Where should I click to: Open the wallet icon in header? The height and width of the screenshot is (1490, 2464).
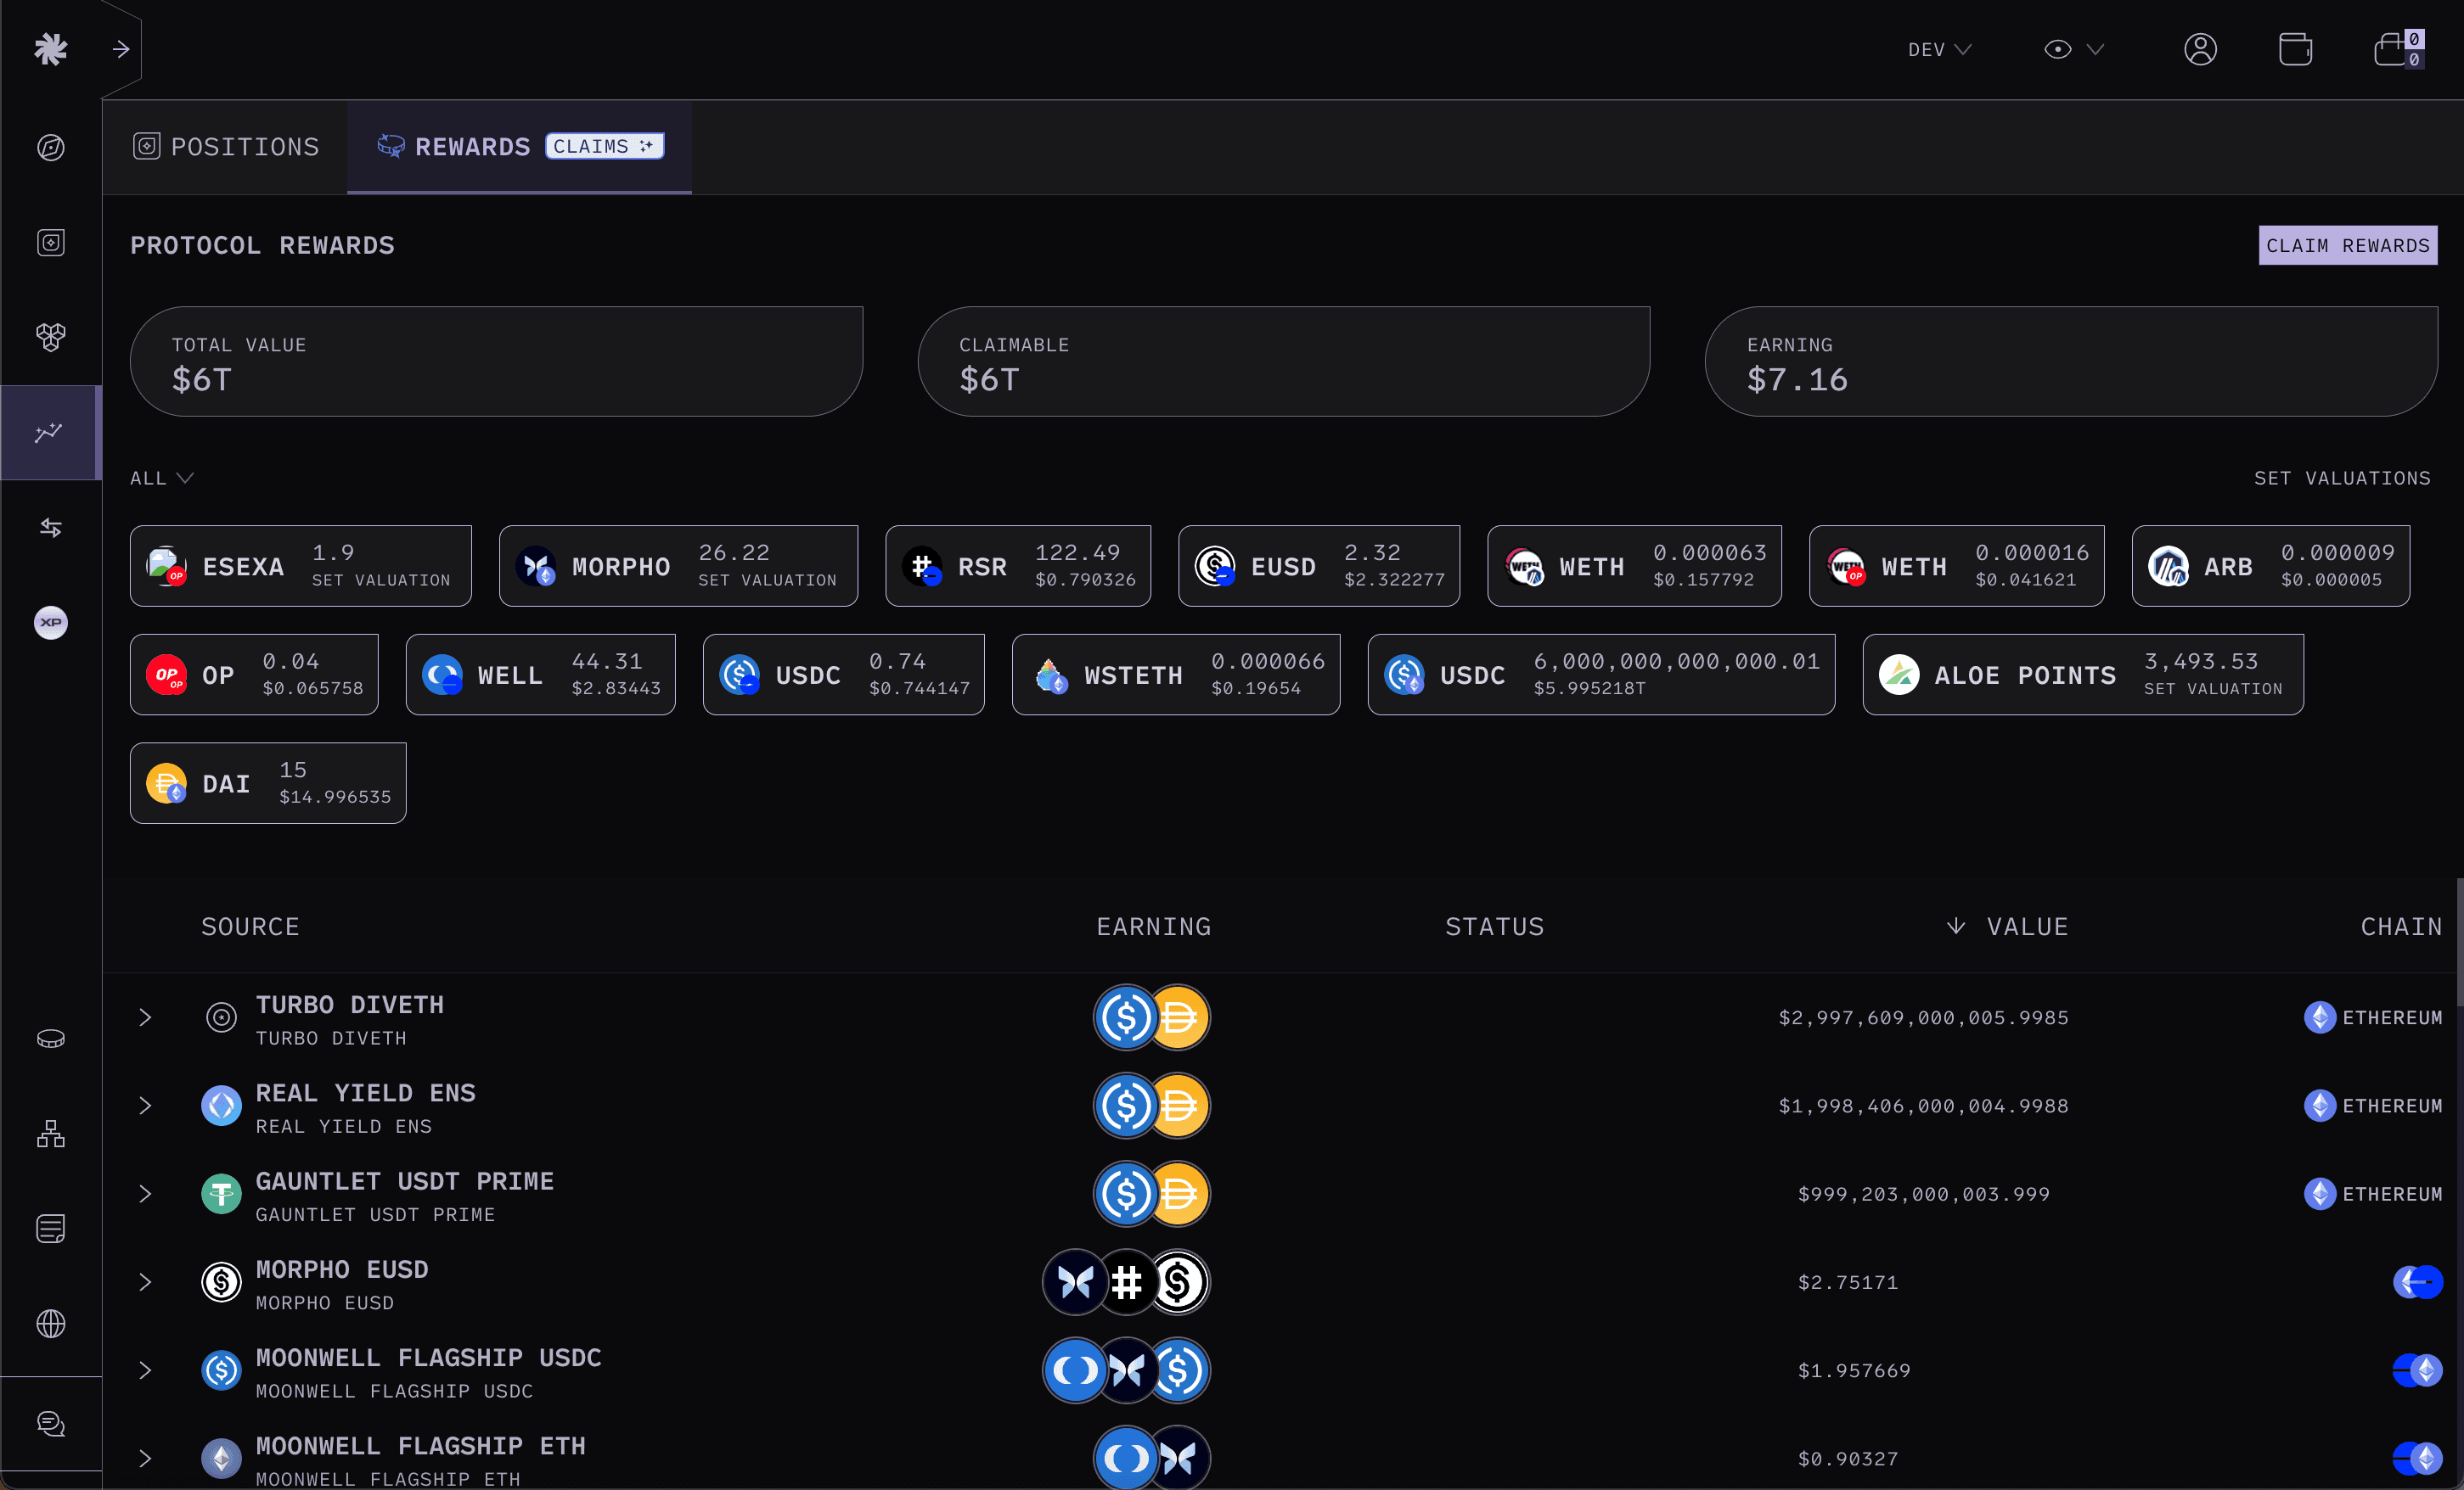click(2295, 49)
